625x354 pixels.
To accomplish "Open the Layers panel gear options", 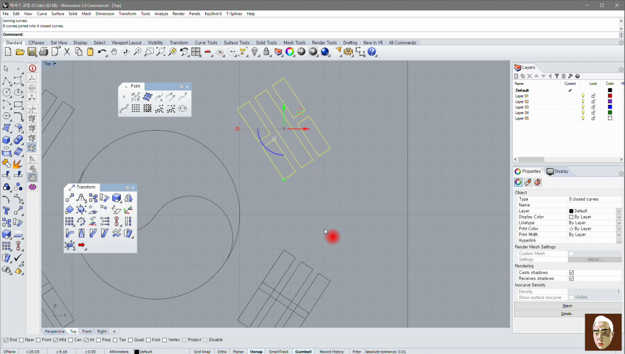I will tap(621, 70).
